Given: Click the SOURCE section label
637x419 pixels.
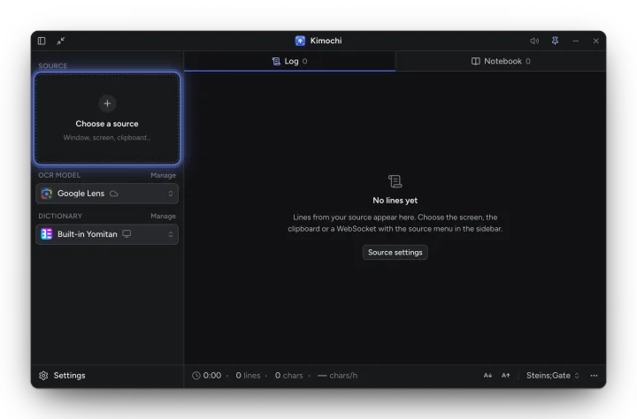Looking at the screenshot, I should 53,65.
